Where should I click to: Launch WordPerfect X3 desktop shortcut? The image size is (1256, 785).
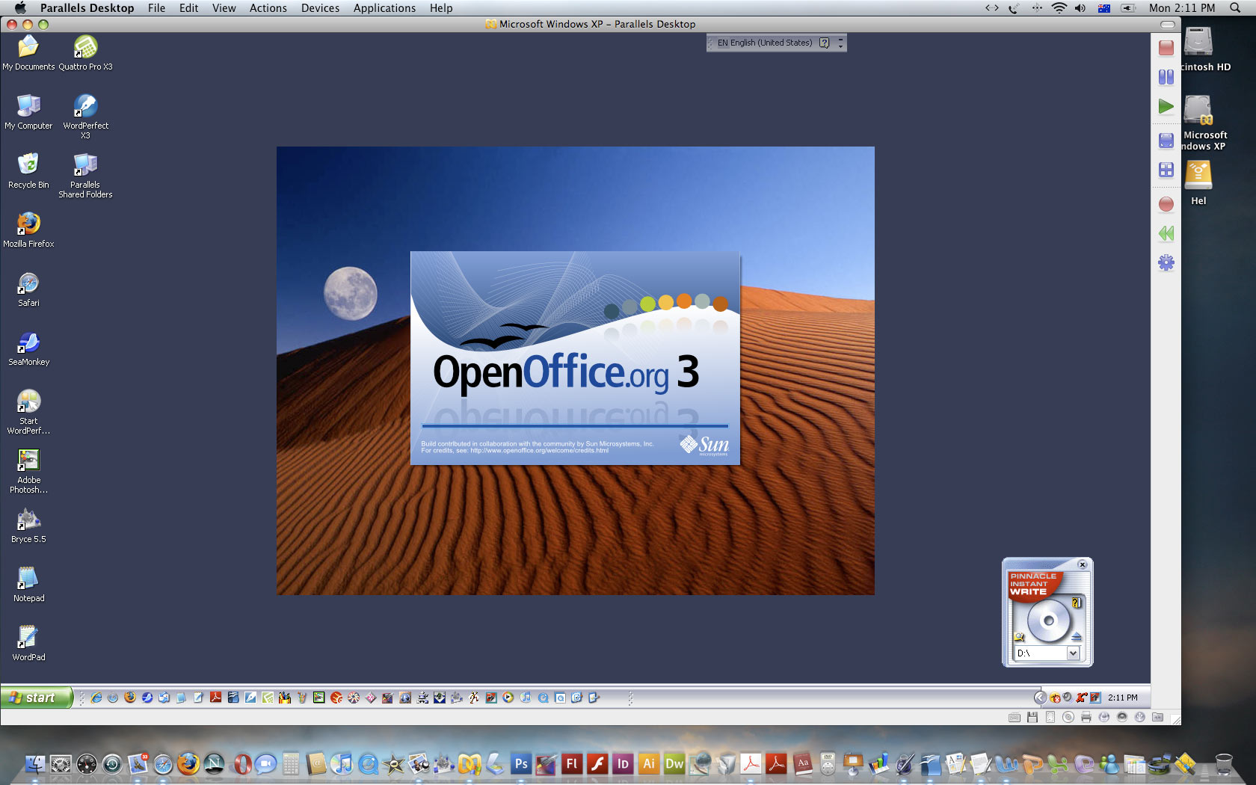(x=85, y=116)
